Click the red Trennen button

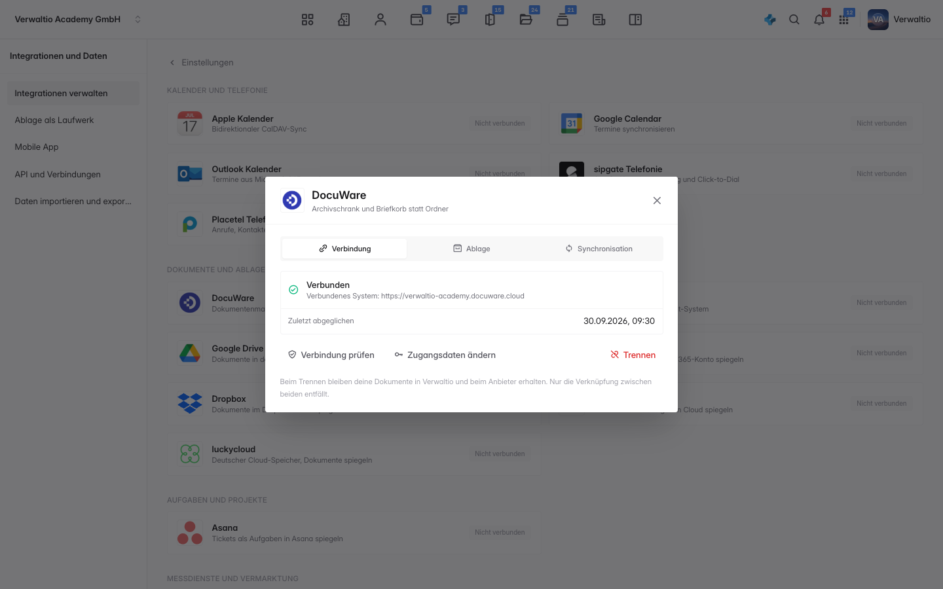pyautogui.click(x=633, y=355)
